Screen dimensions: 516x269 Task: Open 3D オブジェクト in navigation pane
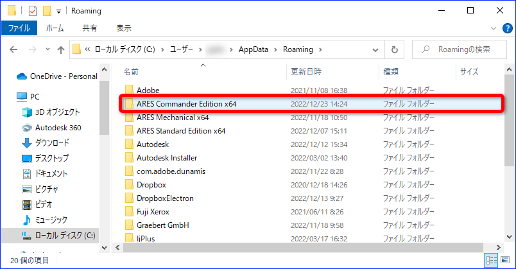pos(50,112)
